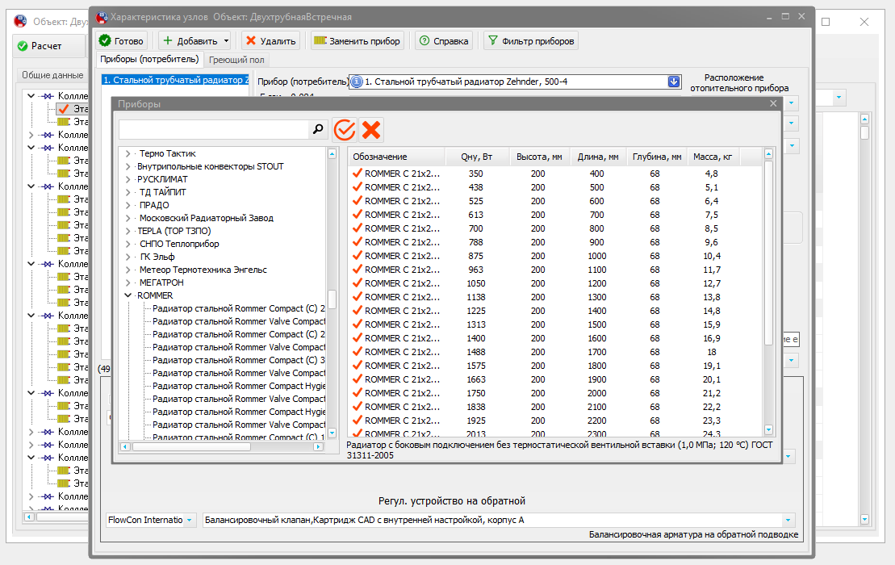Click checkmark icon of the 1050 W ROMMER row
895x565 pixels.
358,282
